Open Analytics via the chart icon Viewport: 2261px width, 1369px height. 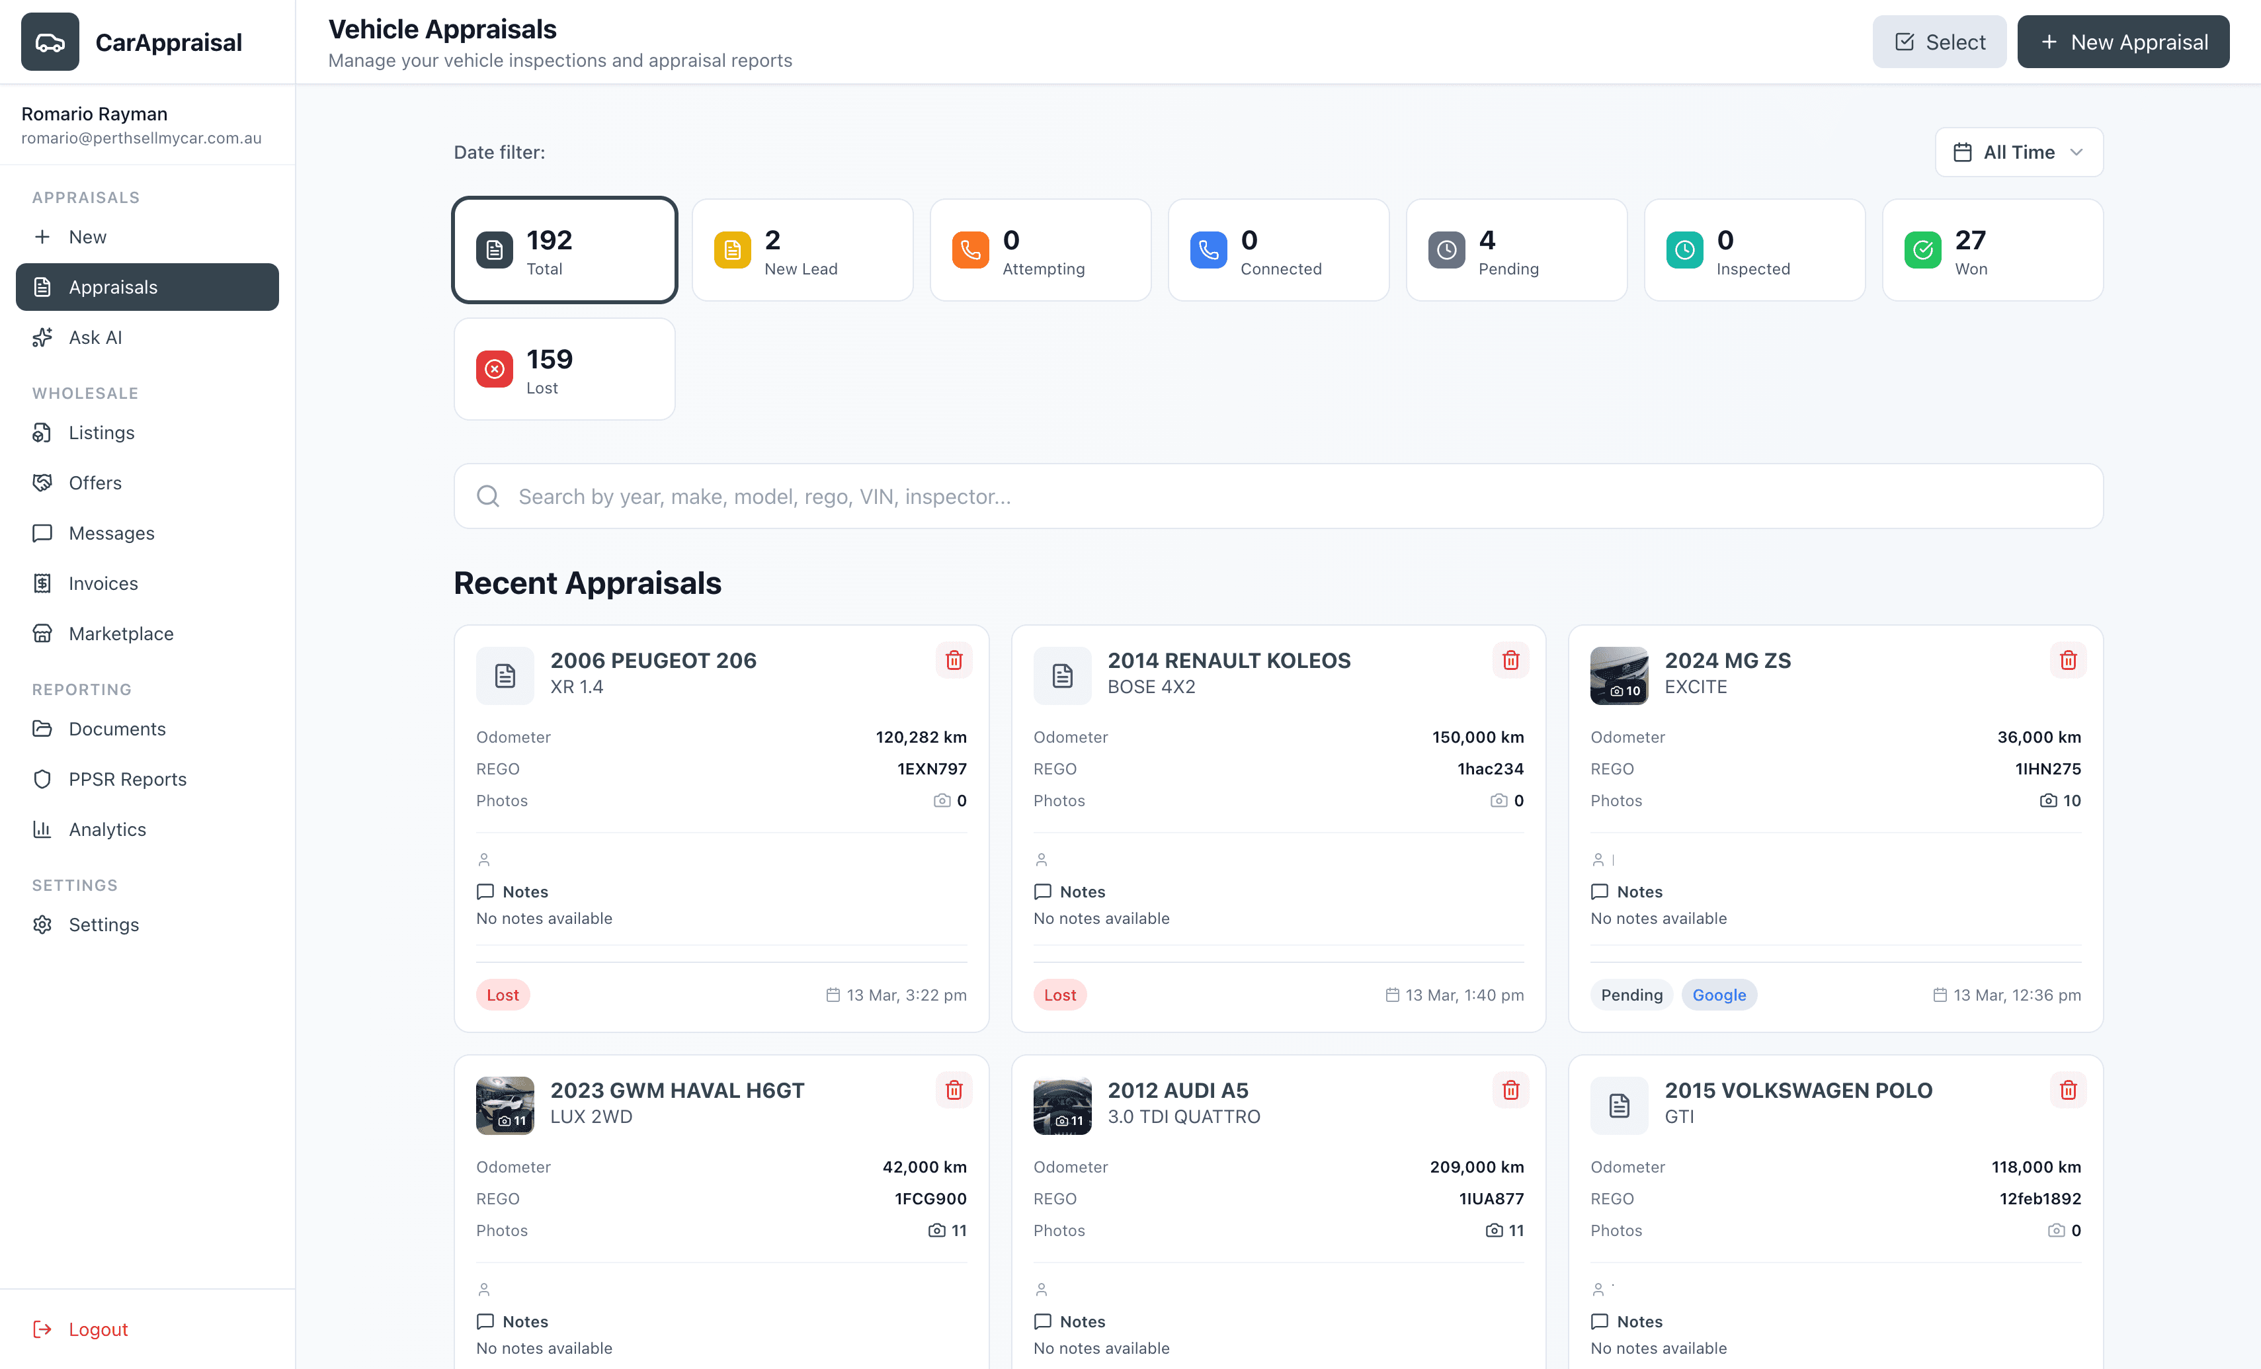click(43, 829)
